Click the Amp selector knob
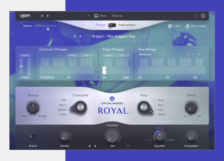The height and width of the screenshot is (161, 224). point(146,107)
